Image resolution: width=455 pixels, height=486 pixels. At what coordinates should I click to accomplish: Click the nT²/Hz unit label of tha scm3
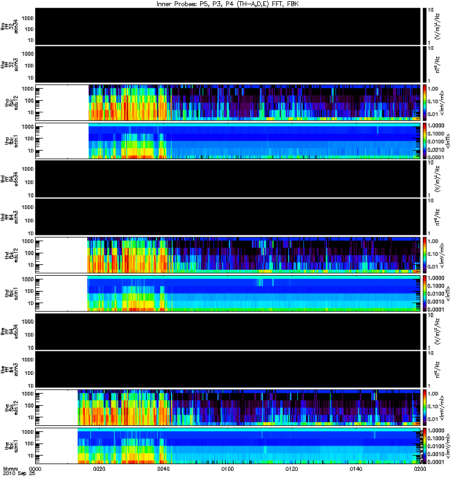pyautogui.click(x=437, y=65)
